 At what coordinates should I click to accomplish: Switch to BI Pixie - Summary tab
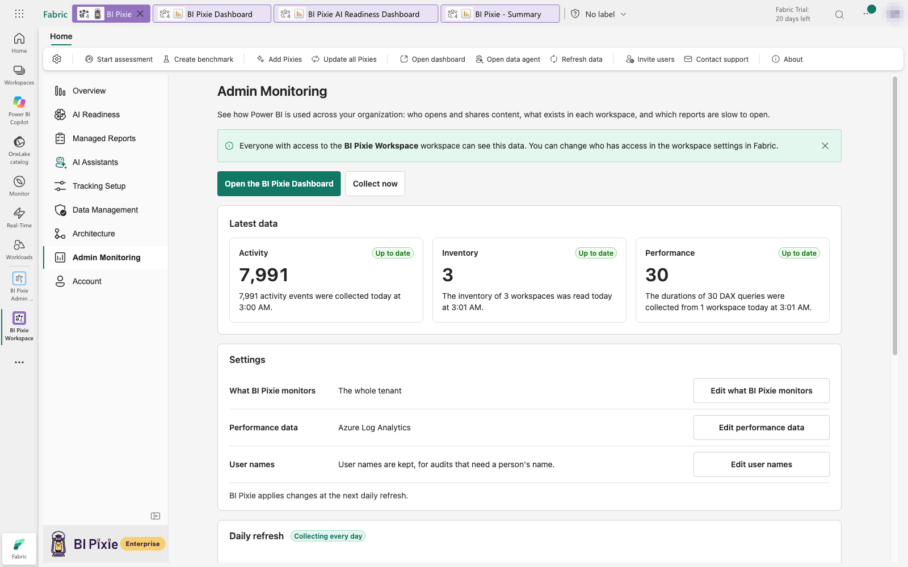pyautogui.click(x=500, y=14)
